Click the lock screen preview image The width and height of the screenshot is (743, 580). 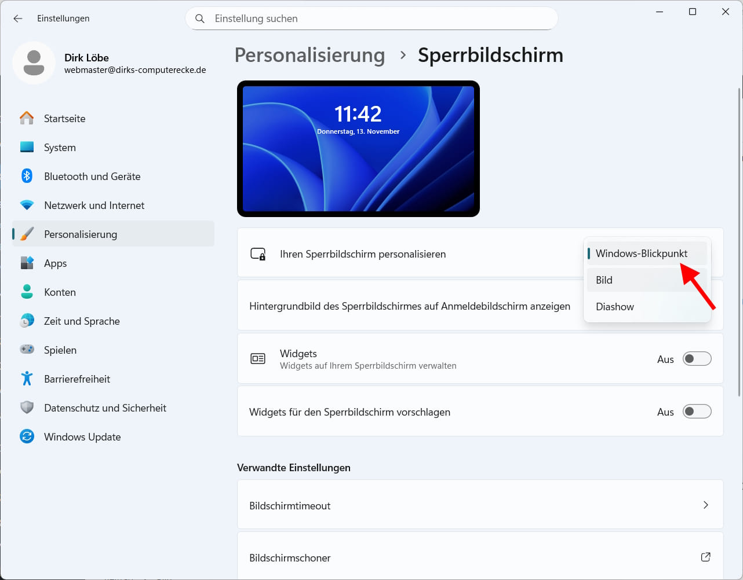tap(358, 149)
